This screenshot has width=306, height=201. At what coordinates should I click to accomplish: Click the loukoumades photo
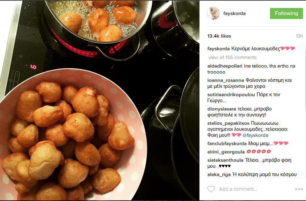(x=100, y=100)
